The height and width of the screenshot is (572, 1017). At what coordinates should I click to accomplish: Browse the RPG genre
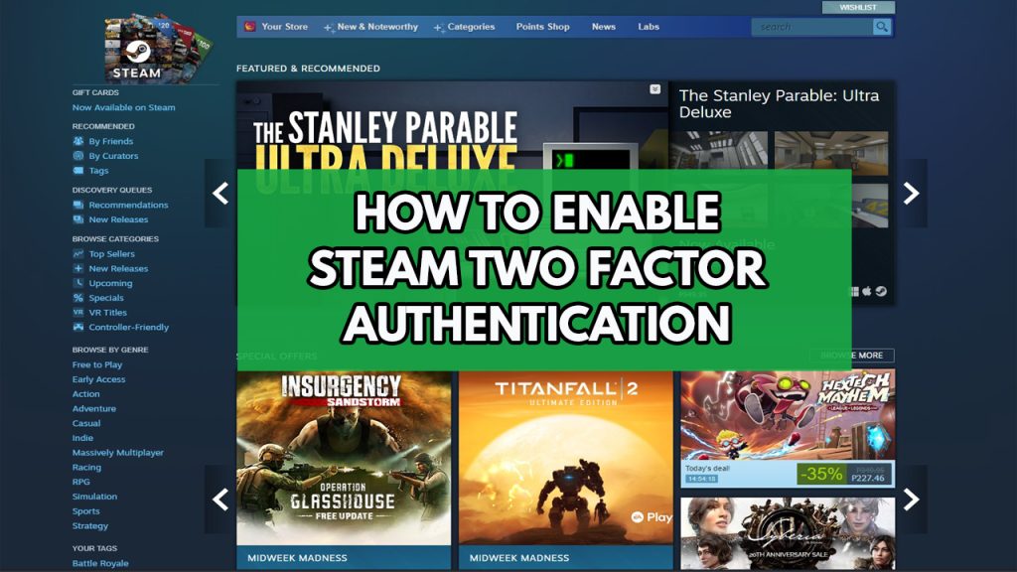(81, 482)
